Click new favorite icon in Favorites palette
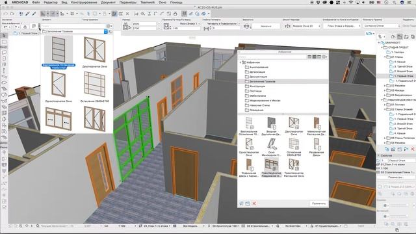 [x=241, y=203]
